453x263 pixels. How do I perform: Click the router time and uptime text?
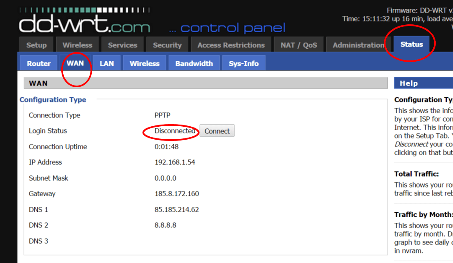[398, 19]
